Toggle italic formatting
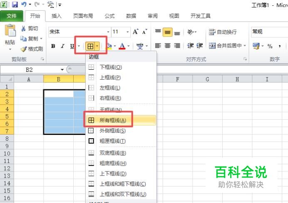This screenshot has width=288, height=203. pyautogui.click(x=62, y=46)
